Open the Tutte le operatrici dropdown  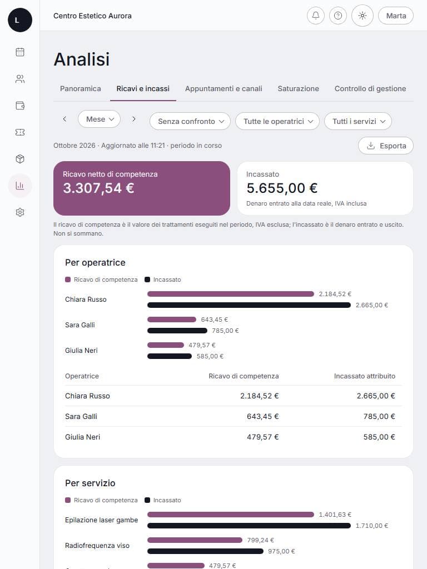tap(277, 121)
